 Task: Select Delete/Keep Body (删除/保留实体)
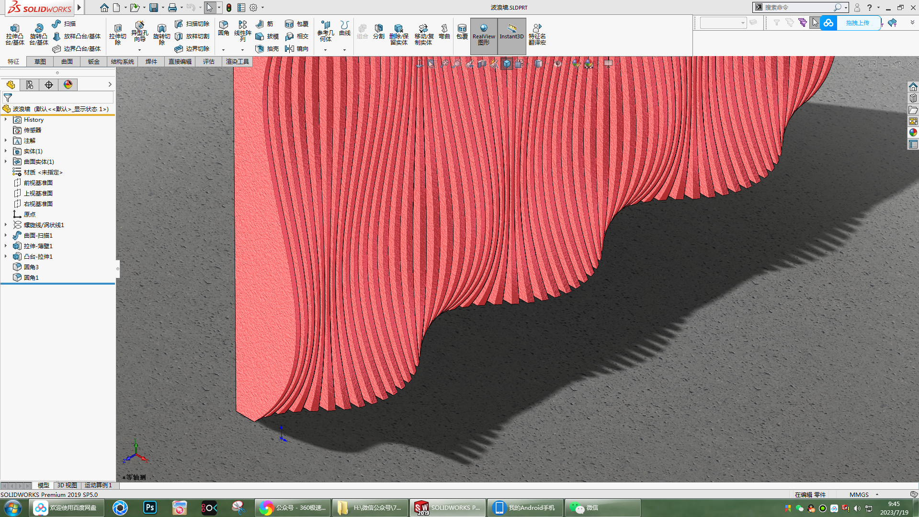coord(398,34)
